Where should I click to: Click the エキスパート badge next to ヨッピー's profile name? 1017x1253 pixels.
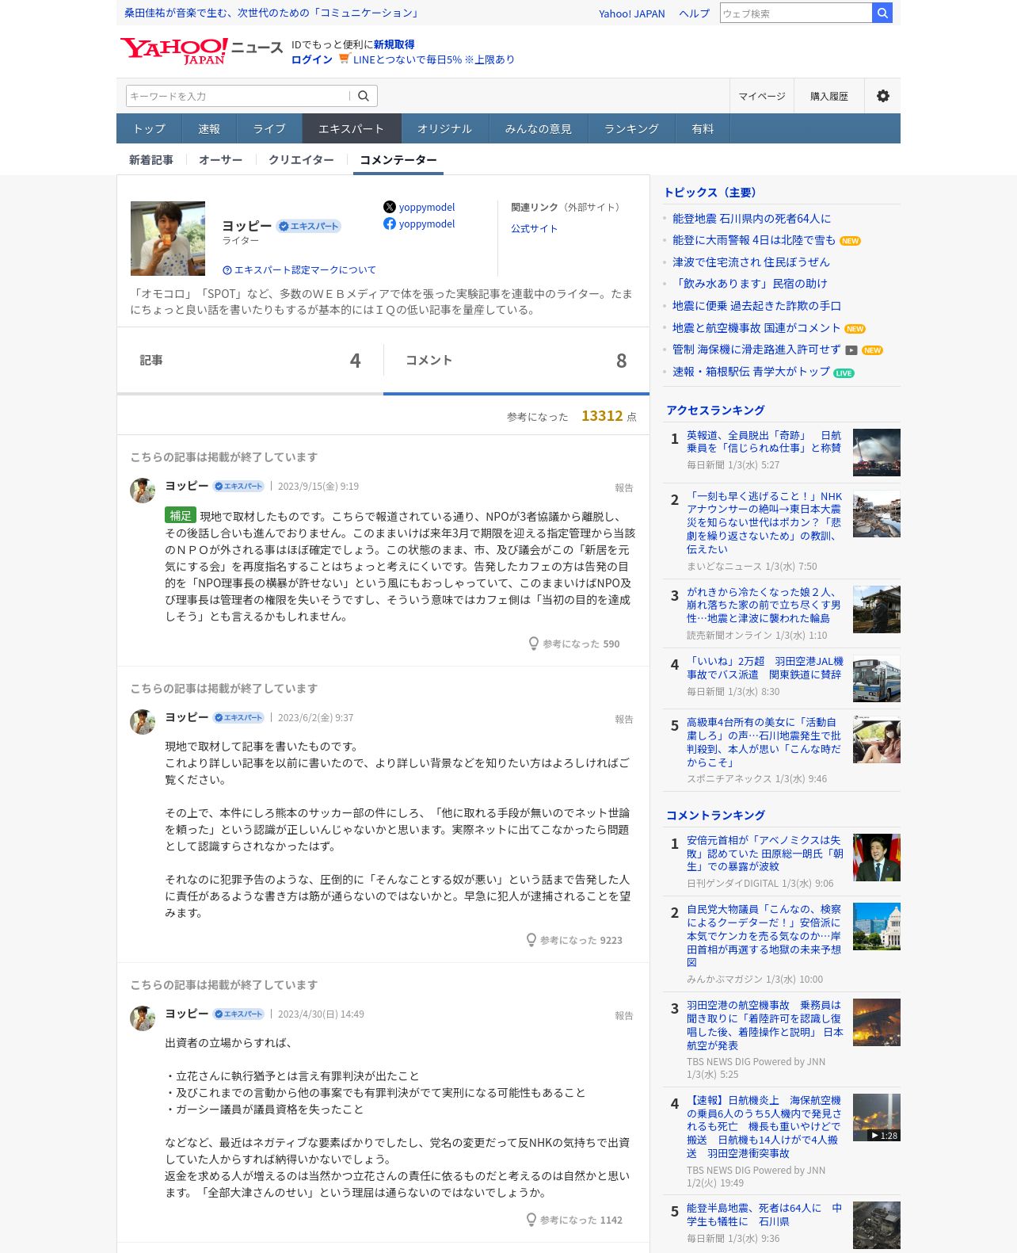click(309, 226)
